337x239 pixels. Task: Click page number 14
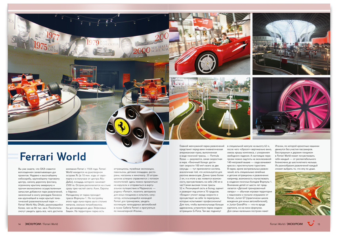coord(19,224)
